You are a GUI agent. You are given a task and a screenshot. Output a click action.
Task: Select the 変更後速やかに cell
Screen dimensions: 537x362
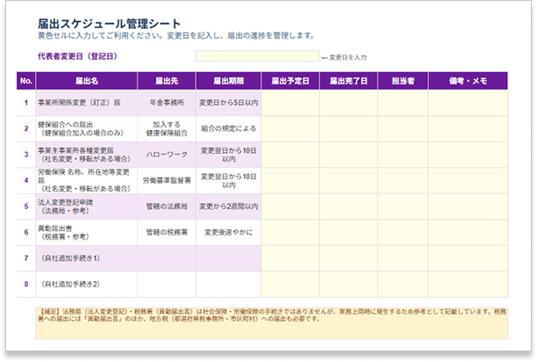click(x=228, y=233)
